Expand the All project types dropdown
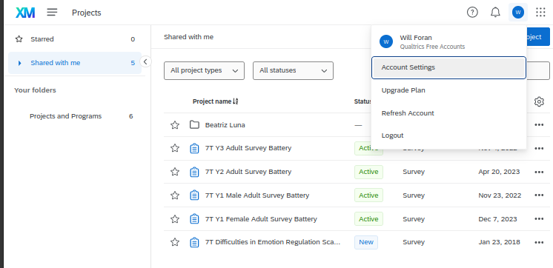The image size is (553, 268). 204,70
